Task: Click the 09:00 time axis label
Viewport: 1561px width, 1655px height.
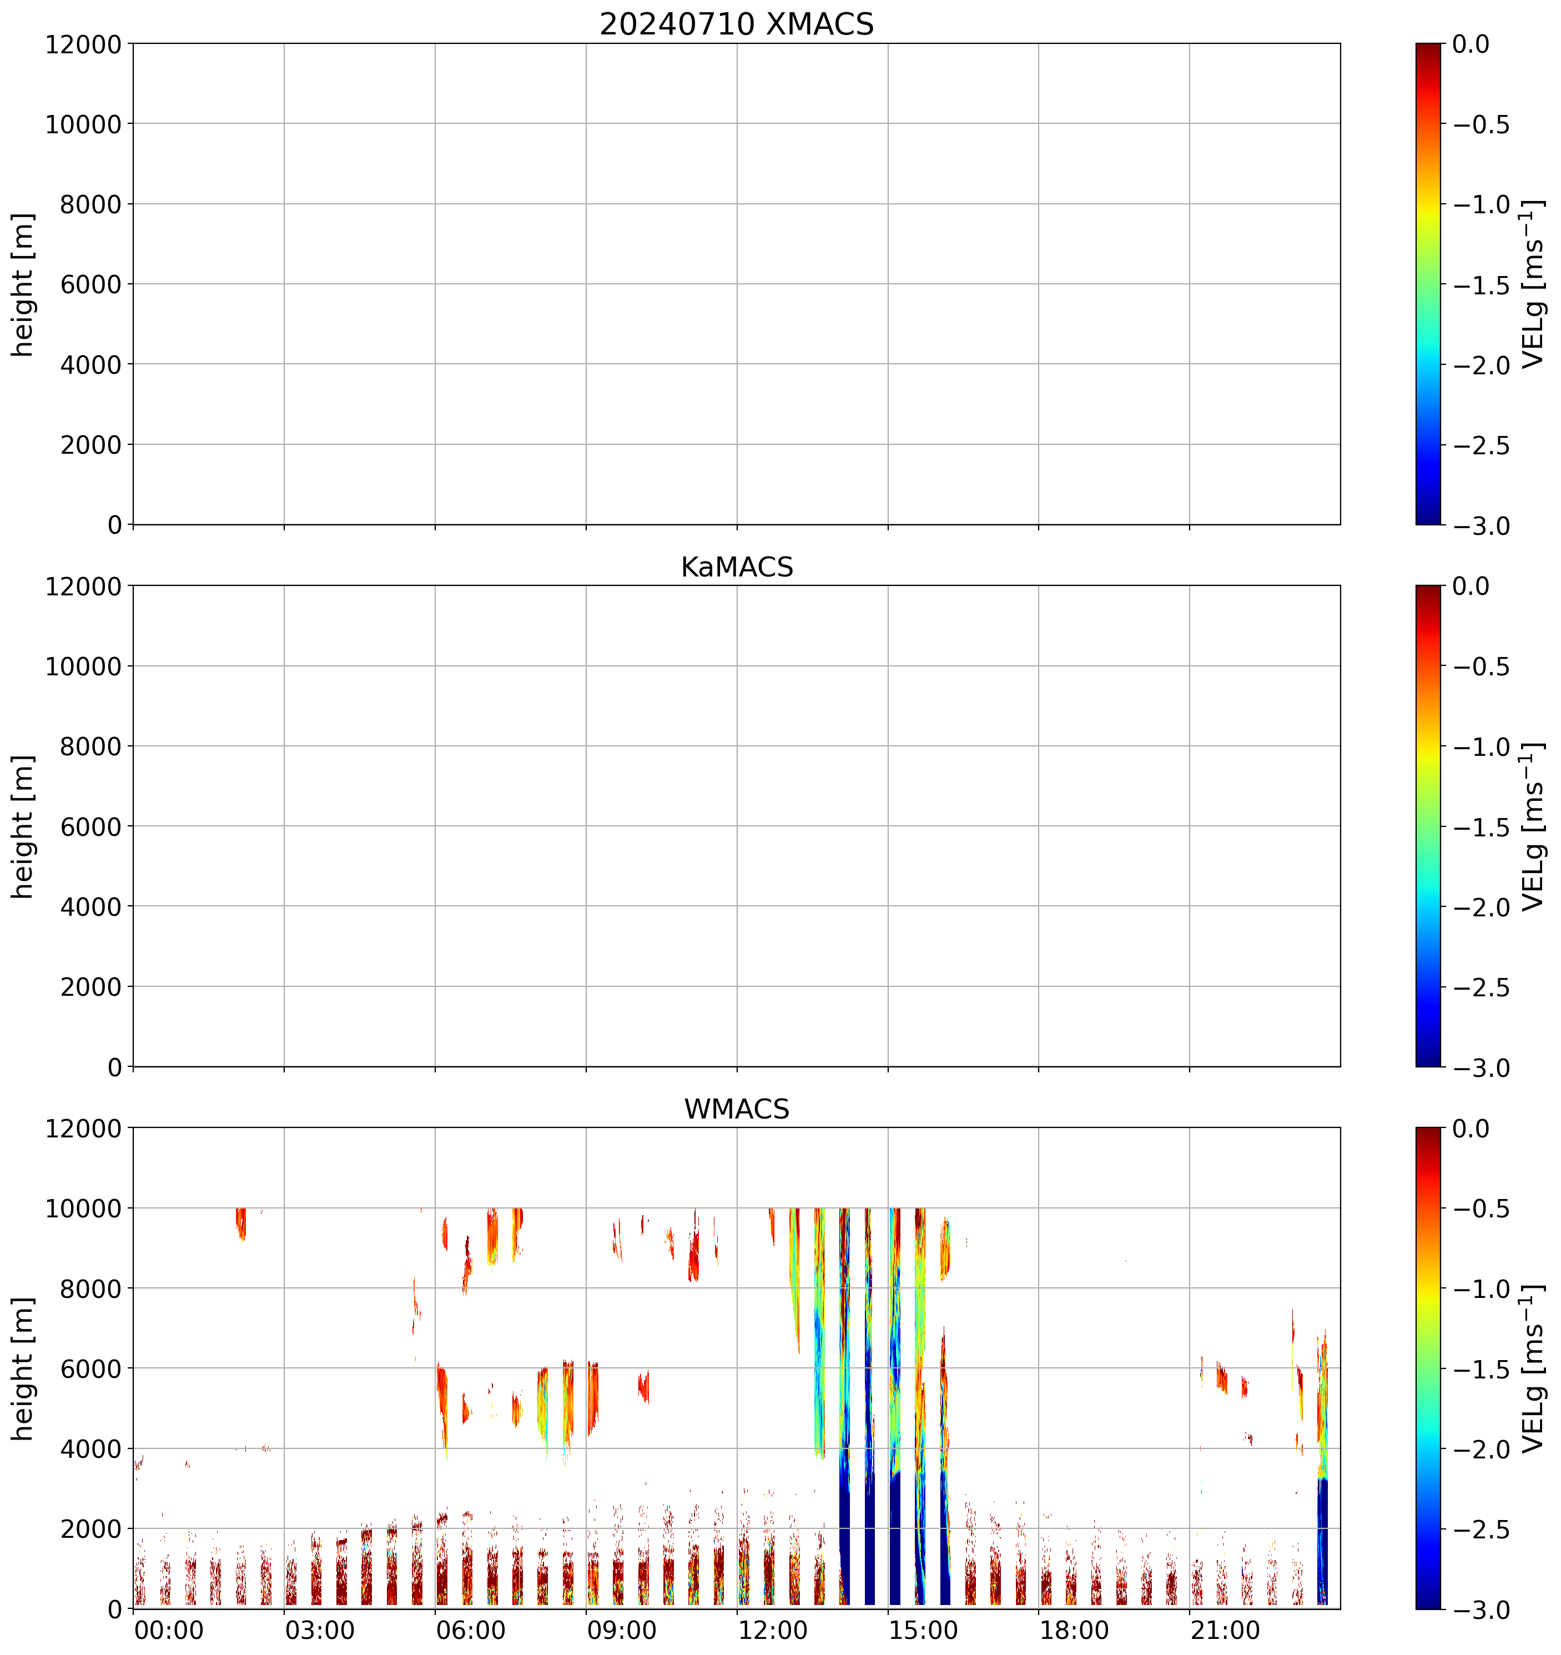Action: [x=622, y=1630]
